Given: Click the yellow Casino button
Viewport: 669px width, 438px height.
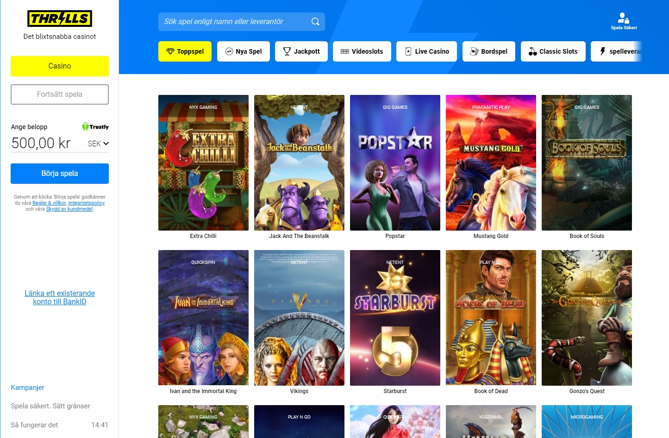Looking at the screenshot, I should coord(60,66).
